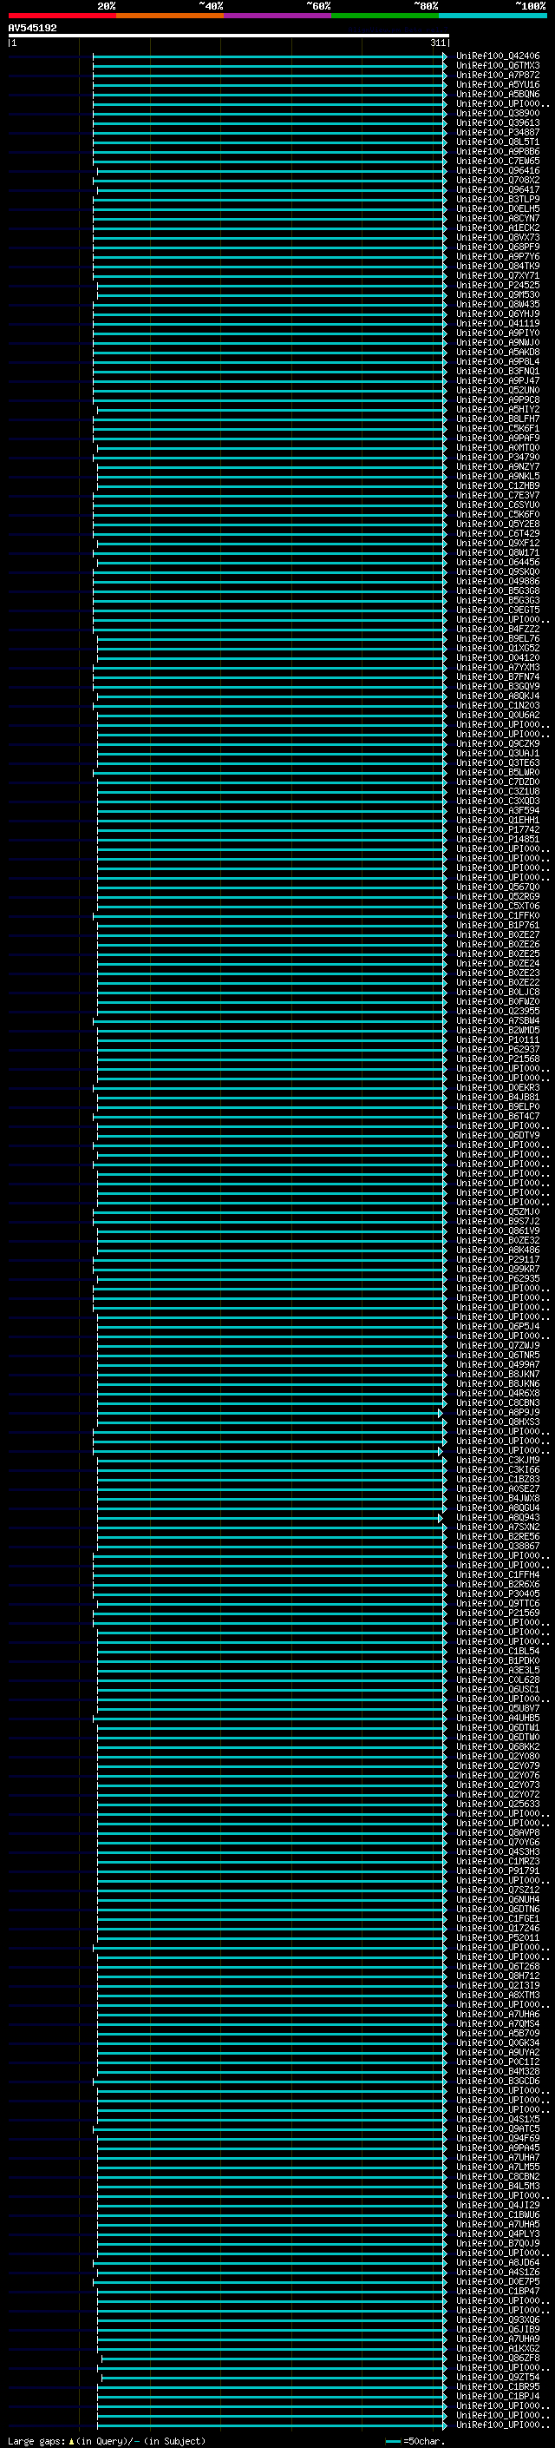Click the =50char. scale legend bar
The image size is (555, 2448).
point(393,2441)
